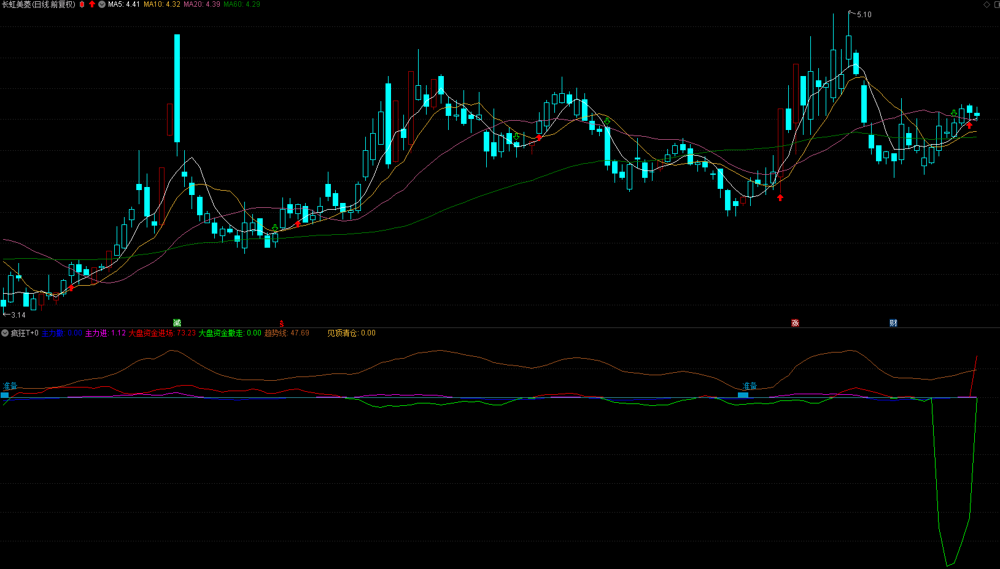Click the rightmost green down-arrow signal on chart
Viewport: 1000px width, 569px height.
[953, 113]
